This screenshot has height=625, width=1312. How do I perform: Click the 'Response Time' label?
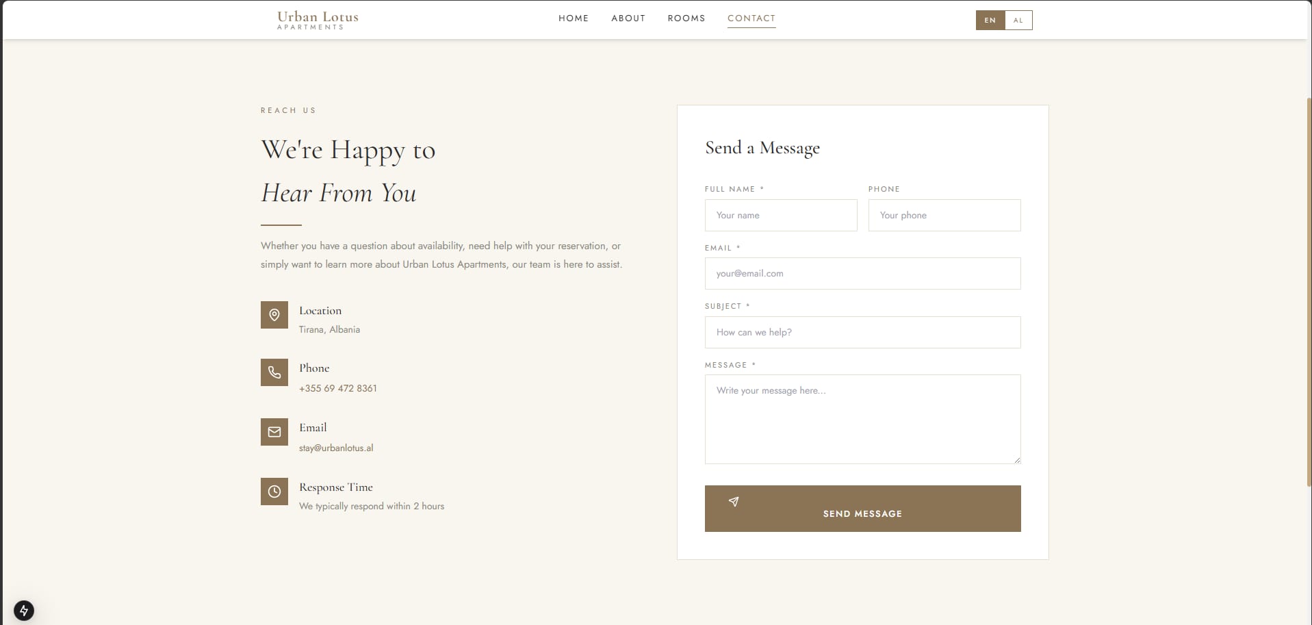tap(336, 487)
